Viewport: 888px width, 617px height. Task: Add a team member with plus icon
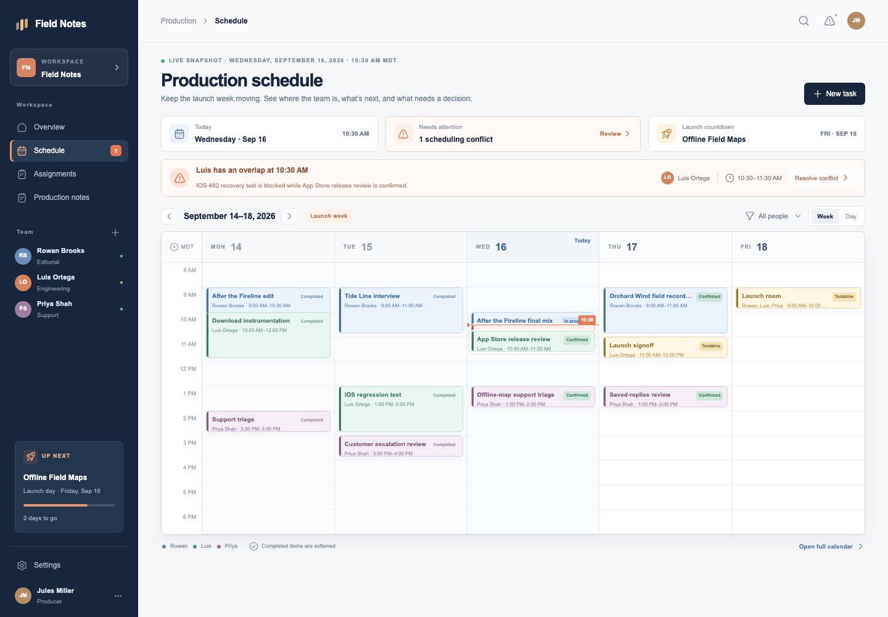pyautogui.click(x=115, y=233)
